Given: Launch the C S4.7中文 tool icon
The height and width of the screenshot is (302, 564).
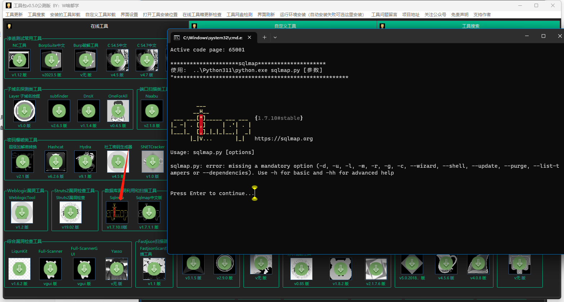Looking at the screenshot, I should 147,60.
